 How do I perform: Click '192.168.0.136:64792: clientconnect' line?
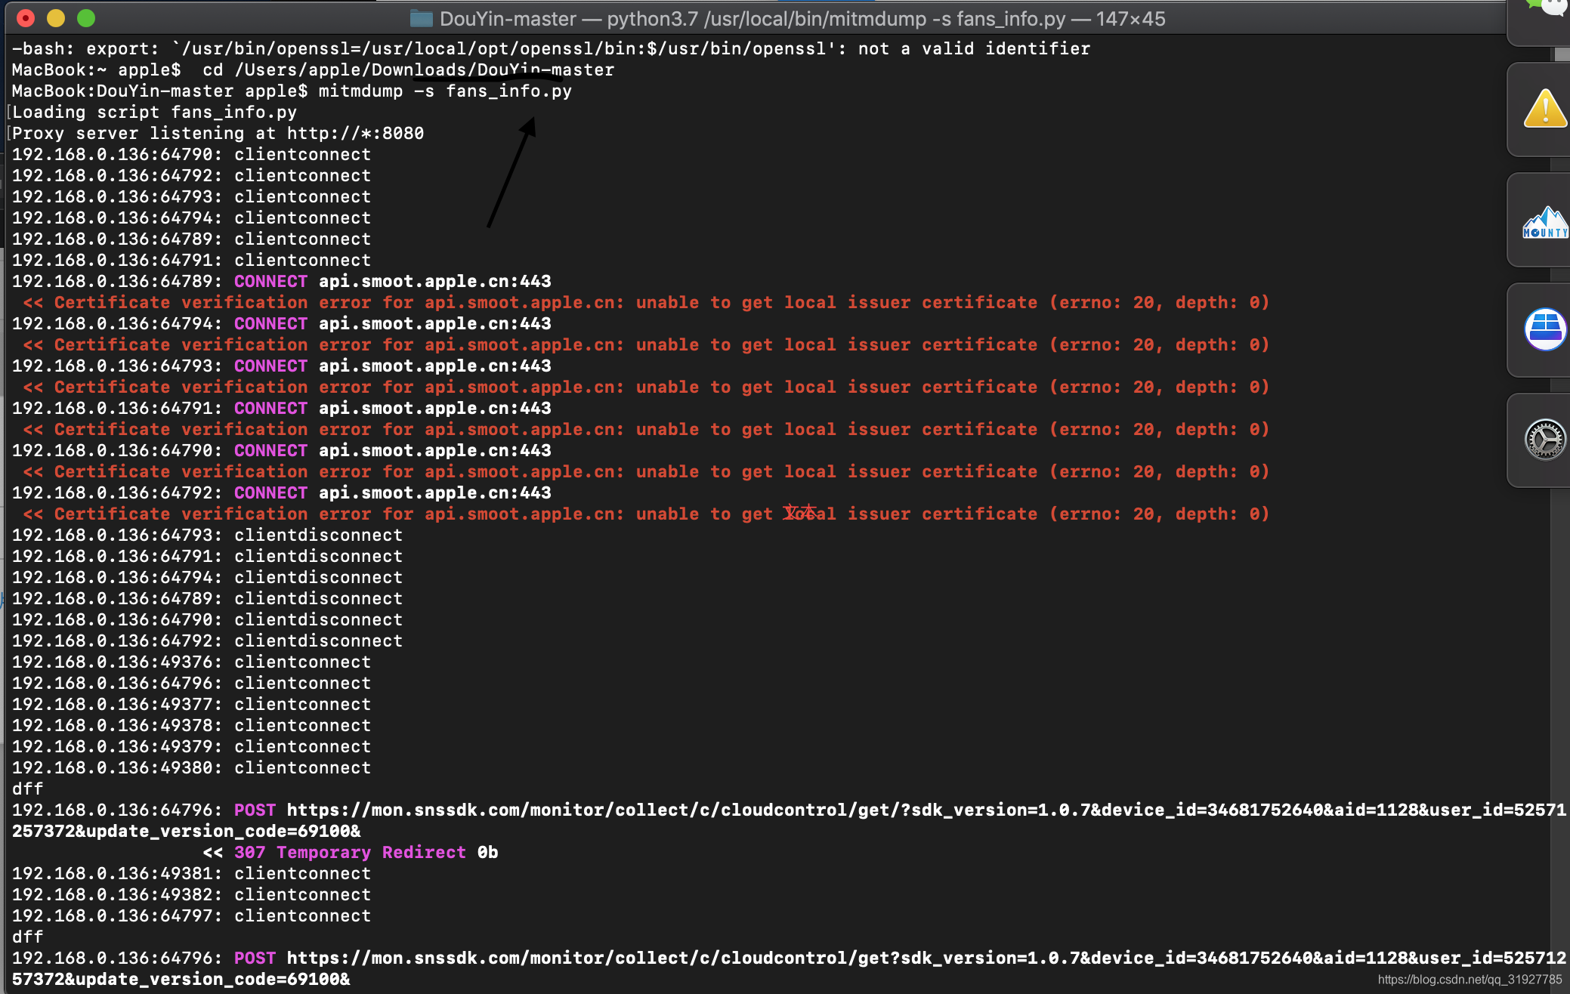191,175
